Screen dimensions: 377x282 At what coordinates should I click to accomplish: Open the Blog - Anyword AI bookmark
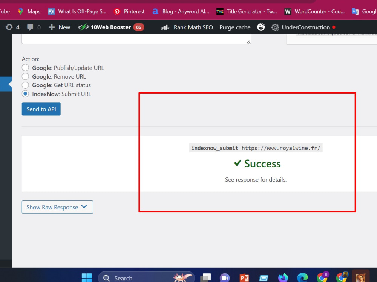(181, 11)
